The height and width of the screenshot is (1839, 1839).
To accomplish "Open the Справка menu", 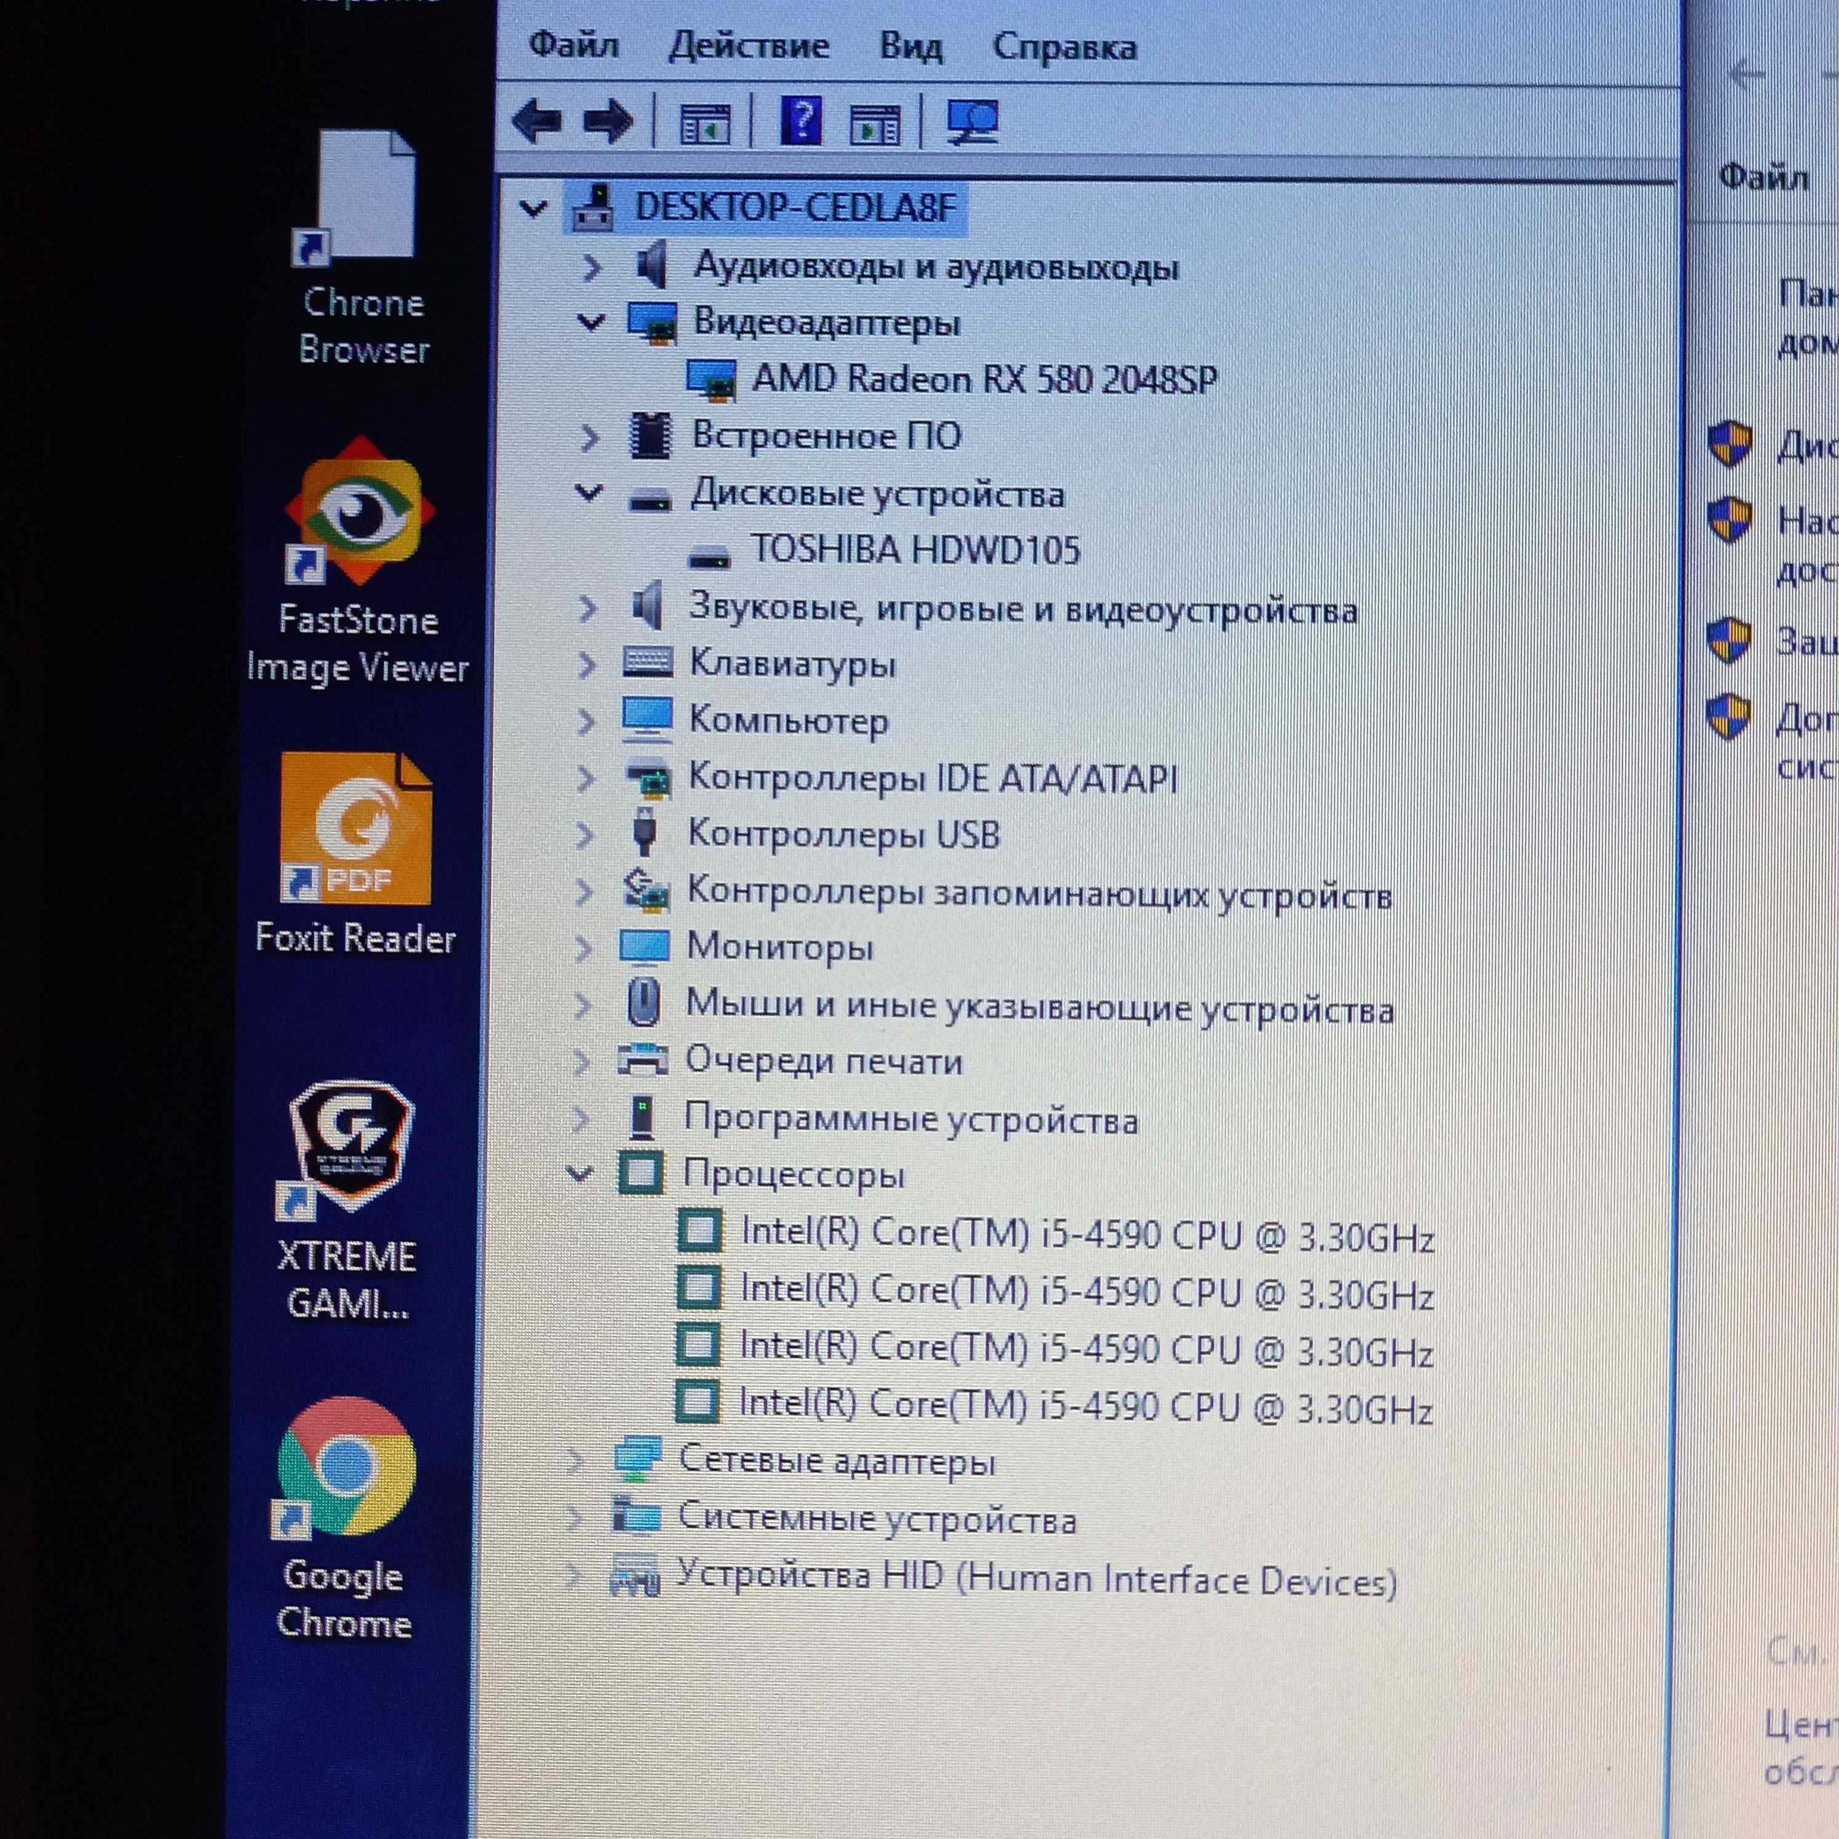I will pyautogui.click(x=1064, y=47).
